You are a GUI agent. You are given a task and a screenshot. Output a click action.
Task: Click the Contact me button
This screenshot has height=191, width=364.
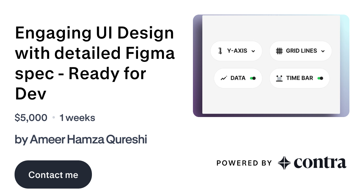(x=53, y=174)
